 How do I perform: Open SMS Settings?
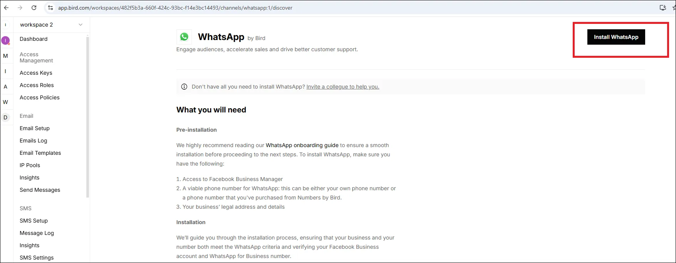pos(37,258)
